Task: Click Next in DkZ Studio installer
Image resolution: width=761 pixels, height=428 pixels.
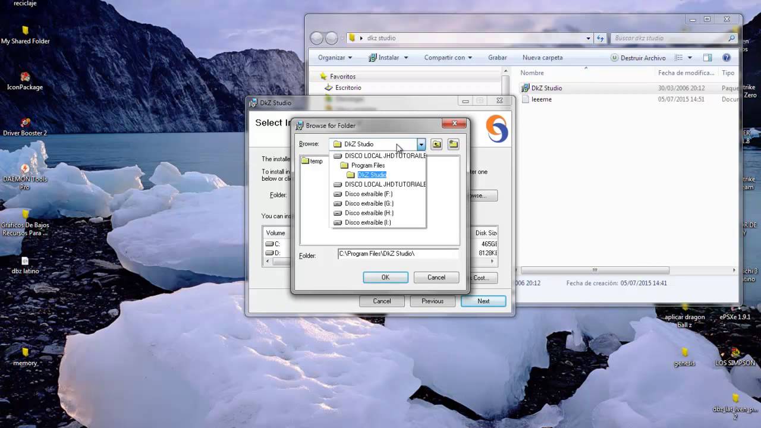Action: [483, 301]
